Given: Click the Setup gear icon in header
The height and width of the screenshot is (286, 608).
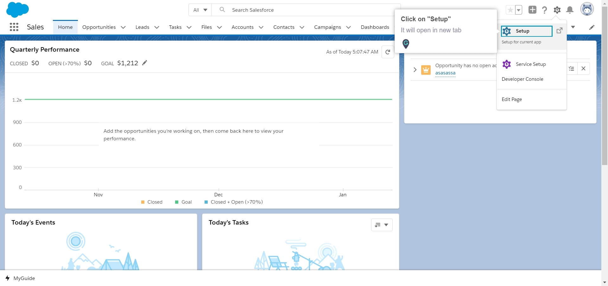Looking at the screenshot, I should click(x=557, y=10).
